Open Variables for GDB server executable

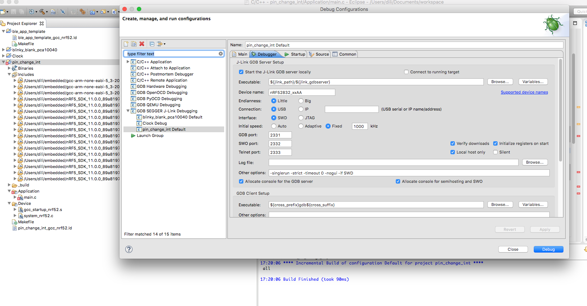coord(533,82)
